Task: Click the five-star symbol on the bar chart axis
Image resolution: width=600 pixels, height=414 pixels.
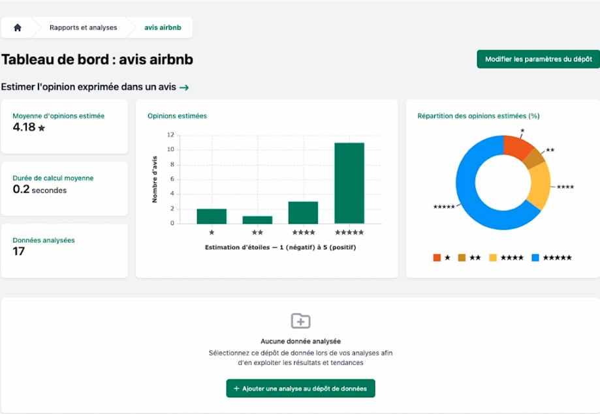Action: click(351, 231)
